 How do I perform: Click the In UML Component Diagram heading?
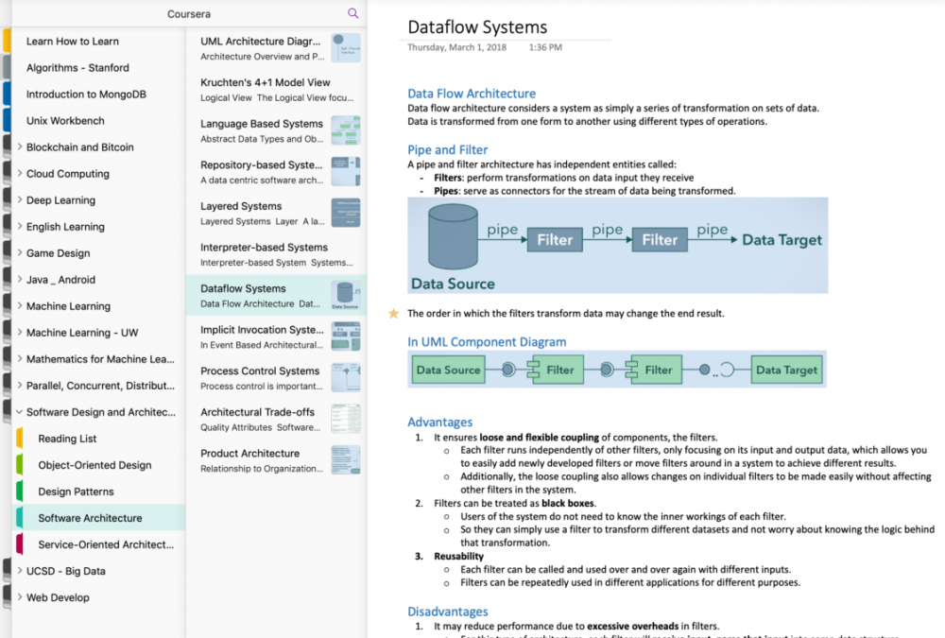click(x=487, y=342)
